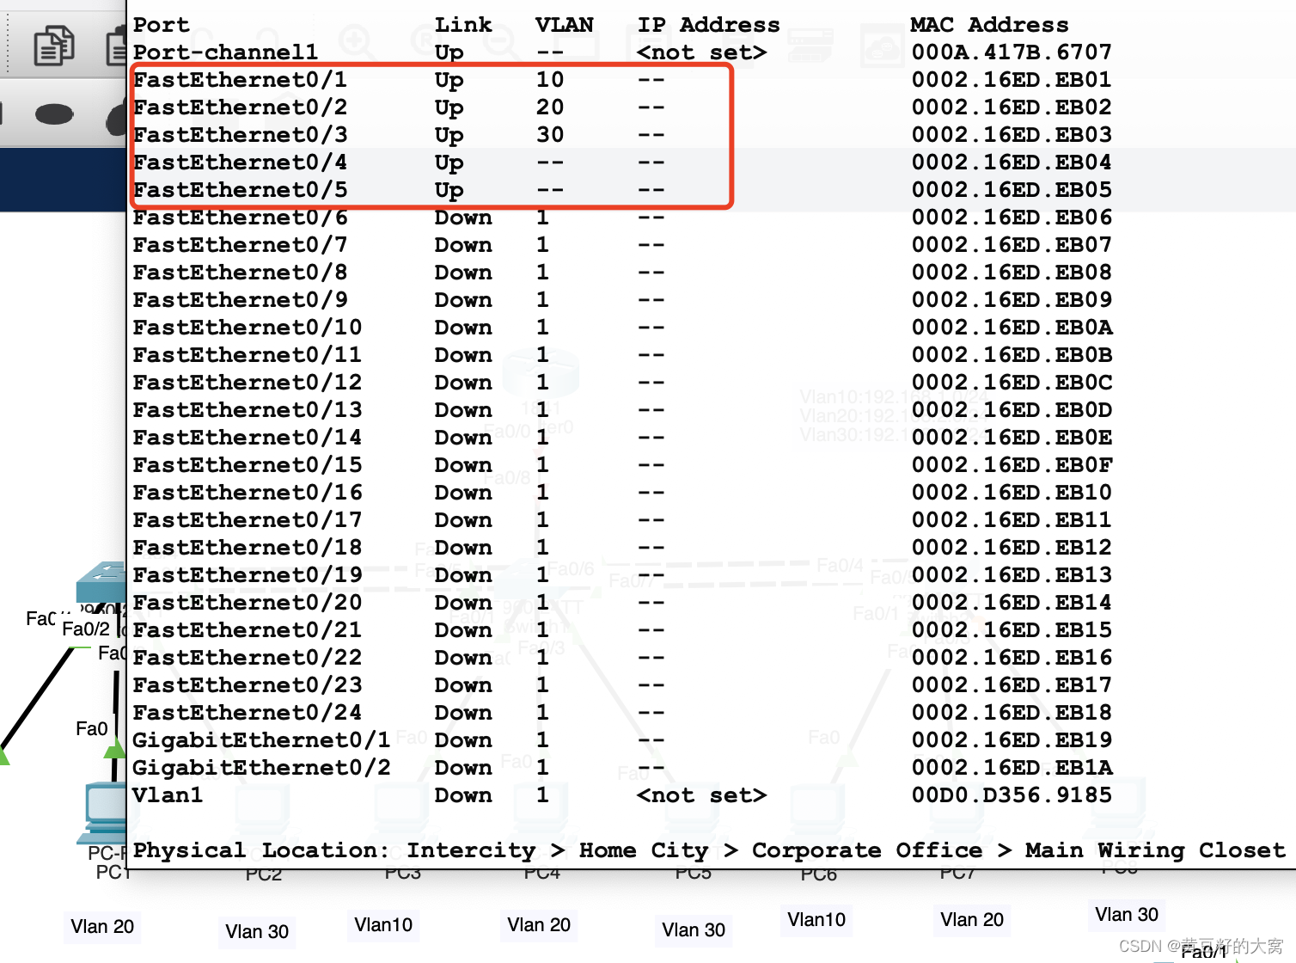
Task: Click the FastEthernet0/3 port name
Action: coord(241,135)
